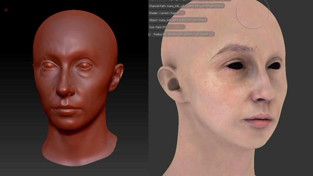Click the 'Opacity (O)' brush hint
The image size is (313, 176).
click(192, 34)
